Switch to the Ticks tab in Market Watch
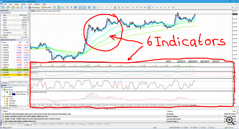 click(x=26, y=82)
